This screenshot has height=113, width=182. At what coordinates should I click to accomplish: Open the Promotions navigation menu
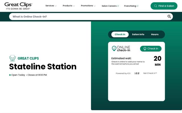pyautogui.click(x=88, y=6)
